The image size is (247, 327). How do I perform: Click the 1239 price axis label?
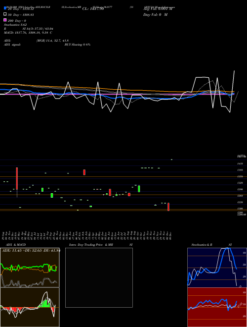click(x=240, y=202)
